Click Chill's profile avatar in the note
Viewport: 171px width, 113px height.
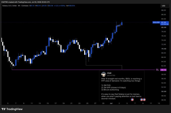(104, 74)
